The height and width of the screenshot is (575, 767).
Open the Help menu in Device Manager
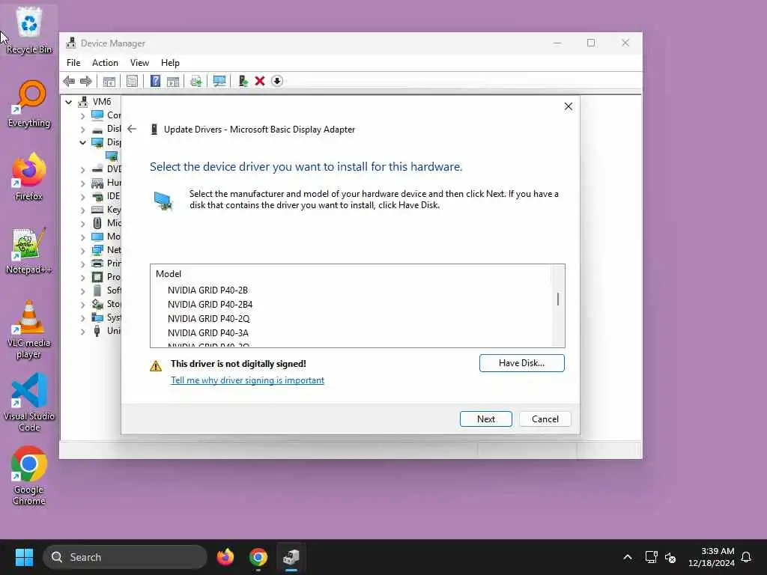click(x=170, y=63)
